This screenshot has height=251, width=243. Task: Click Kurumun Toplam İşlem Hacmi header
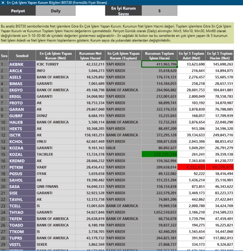click(159, 56)
